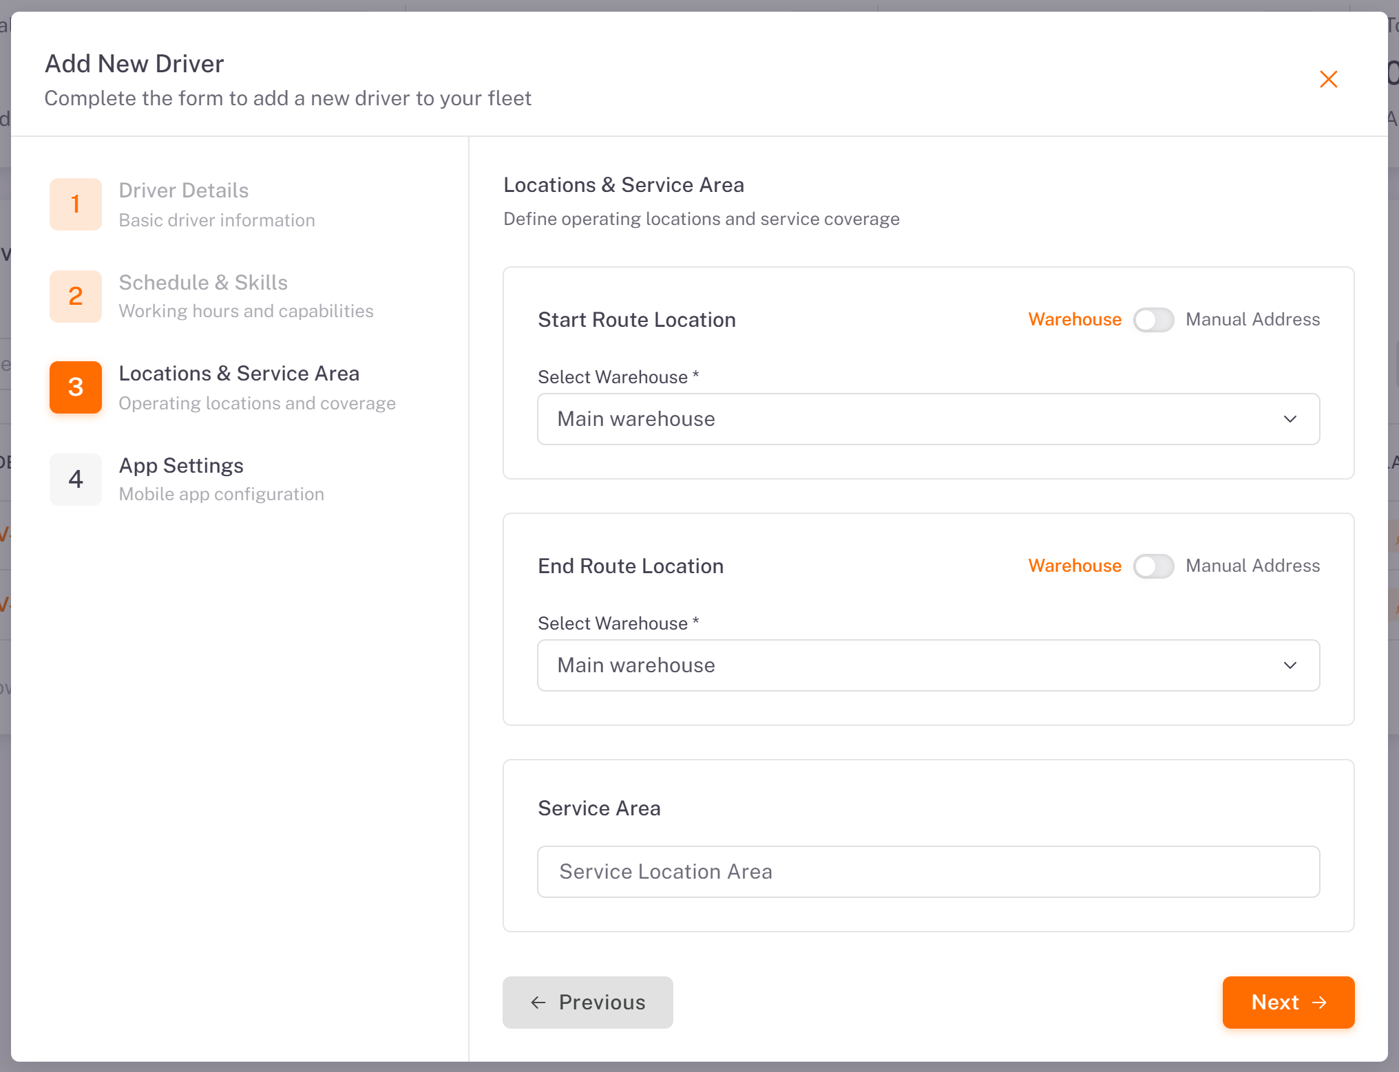Screen dimensions: 1399x1072
Task: Click the Next button
Action: [1288, 1003]
